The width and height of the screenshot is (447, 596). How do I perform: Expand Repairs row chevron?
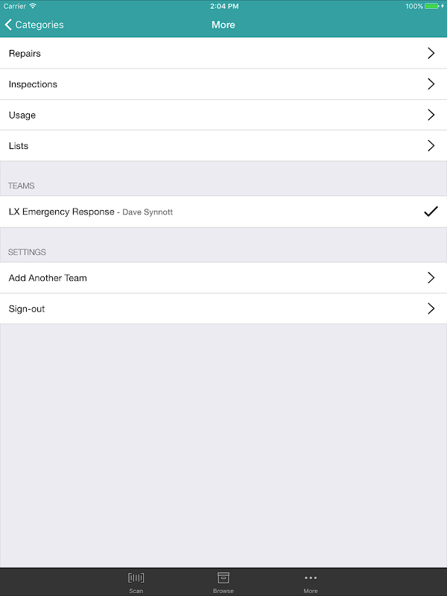[431, 54]
